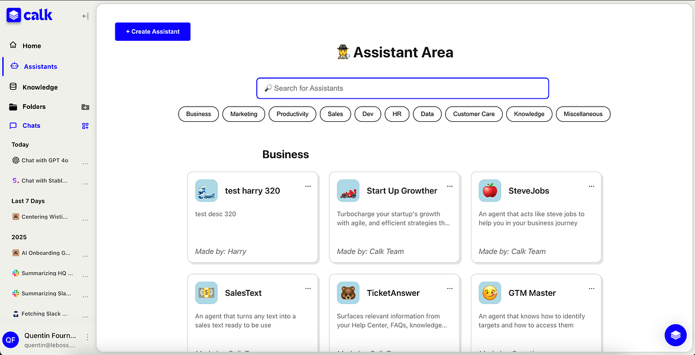Open Summarizing HQ ... conversation
The width and height of the screenshot is (695, 355).
coord(47,273)
